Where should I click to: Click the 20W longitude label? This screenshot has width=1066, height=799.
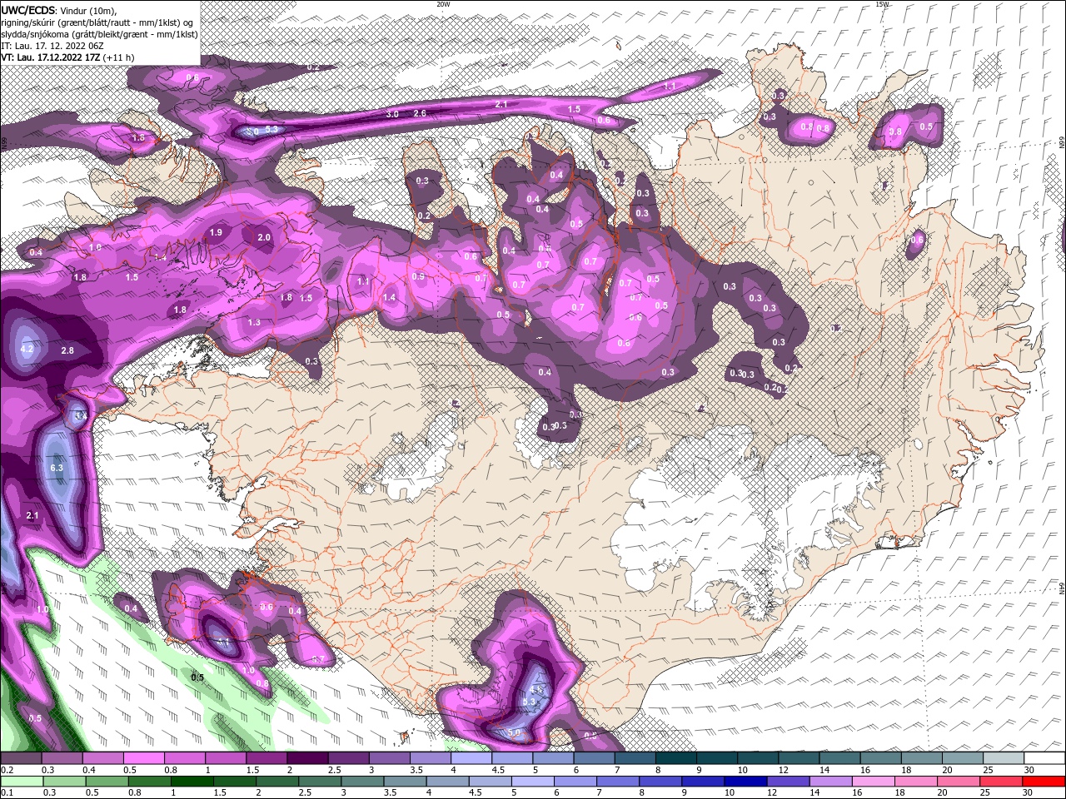[x=443, y=4]
